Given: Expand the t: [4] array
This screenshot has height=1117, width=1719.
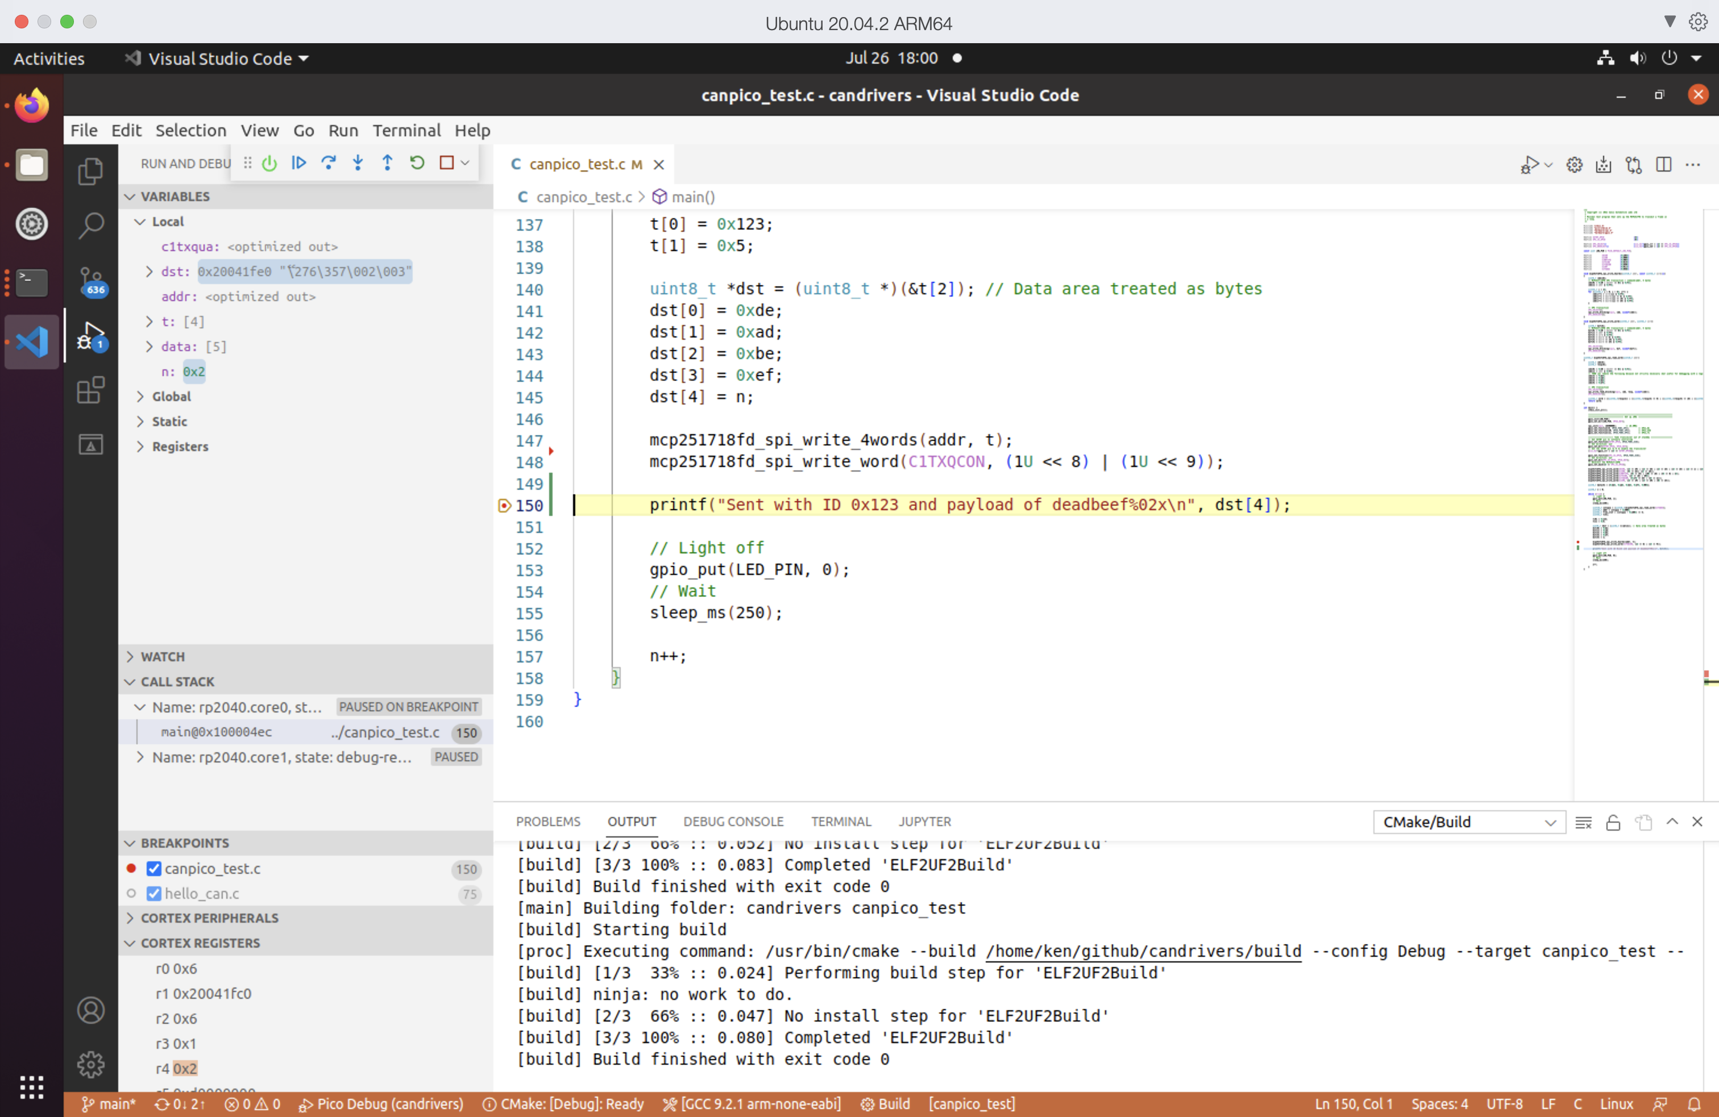Looking at the screenshot, I should (x=150, y=322).
